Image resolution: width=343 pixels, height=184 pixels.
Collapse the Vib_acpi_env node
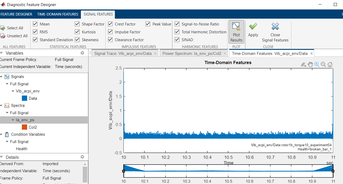click(13, 91)
